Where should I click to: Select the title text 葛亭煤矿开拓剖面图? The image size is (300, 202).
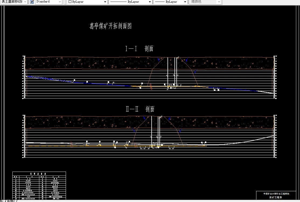(x=111, y=26)
